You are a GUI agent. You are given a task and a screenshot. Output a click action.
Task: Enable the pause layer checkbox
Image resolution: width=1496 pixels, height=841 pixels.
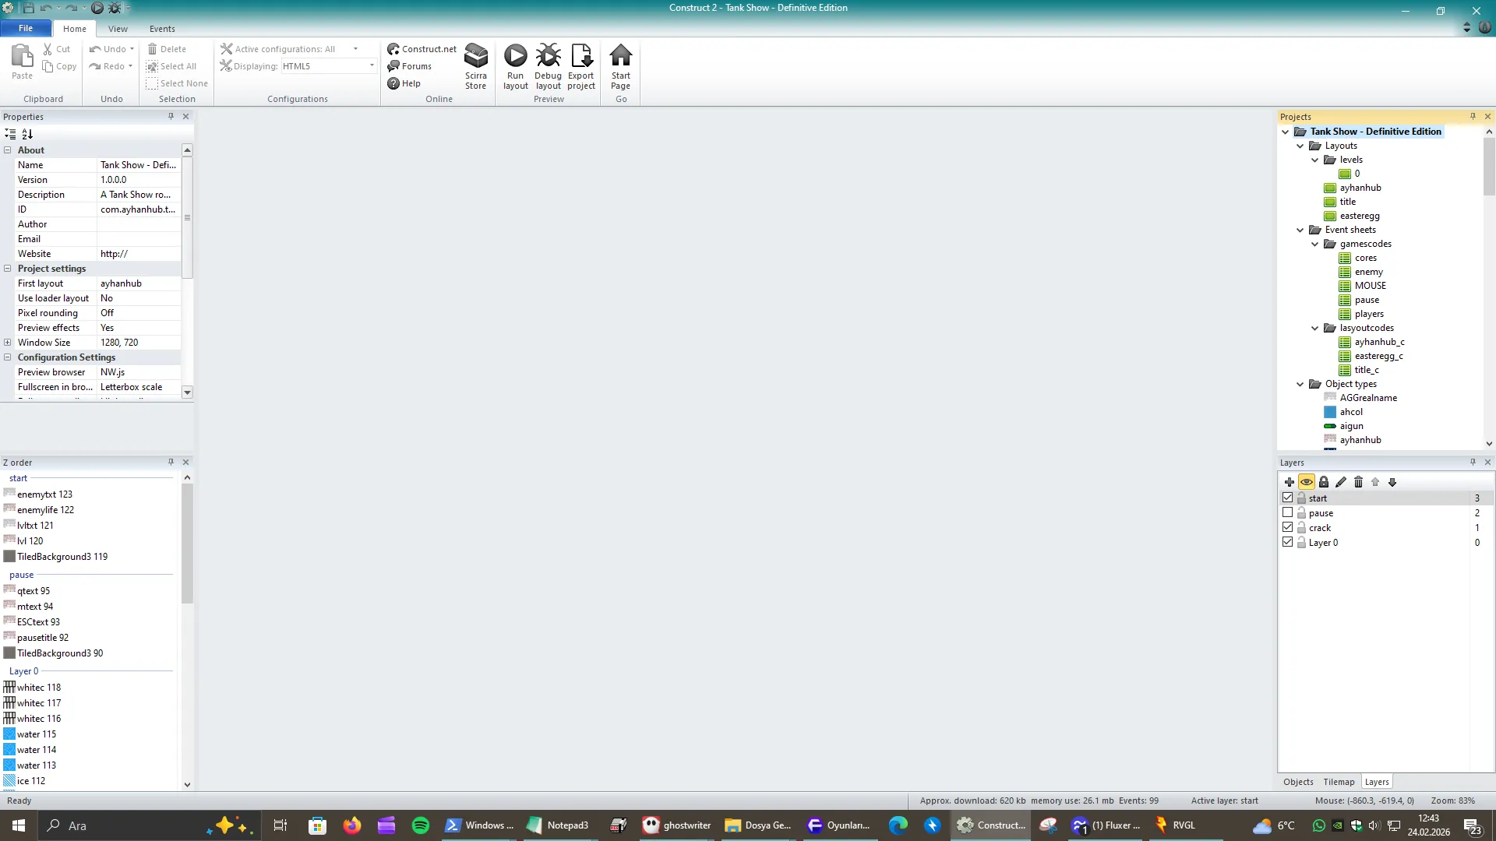1287,512
